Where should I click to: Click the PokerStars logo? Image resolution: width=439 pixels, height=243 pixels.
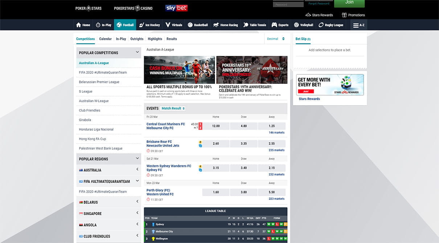(89, 8)
